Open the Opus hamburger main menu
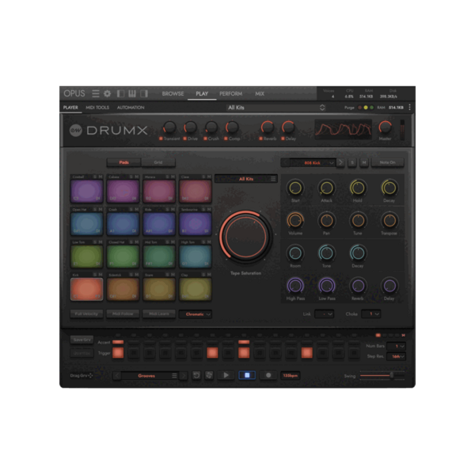Viewport: 475px width, 475px height. pos(96,93)
